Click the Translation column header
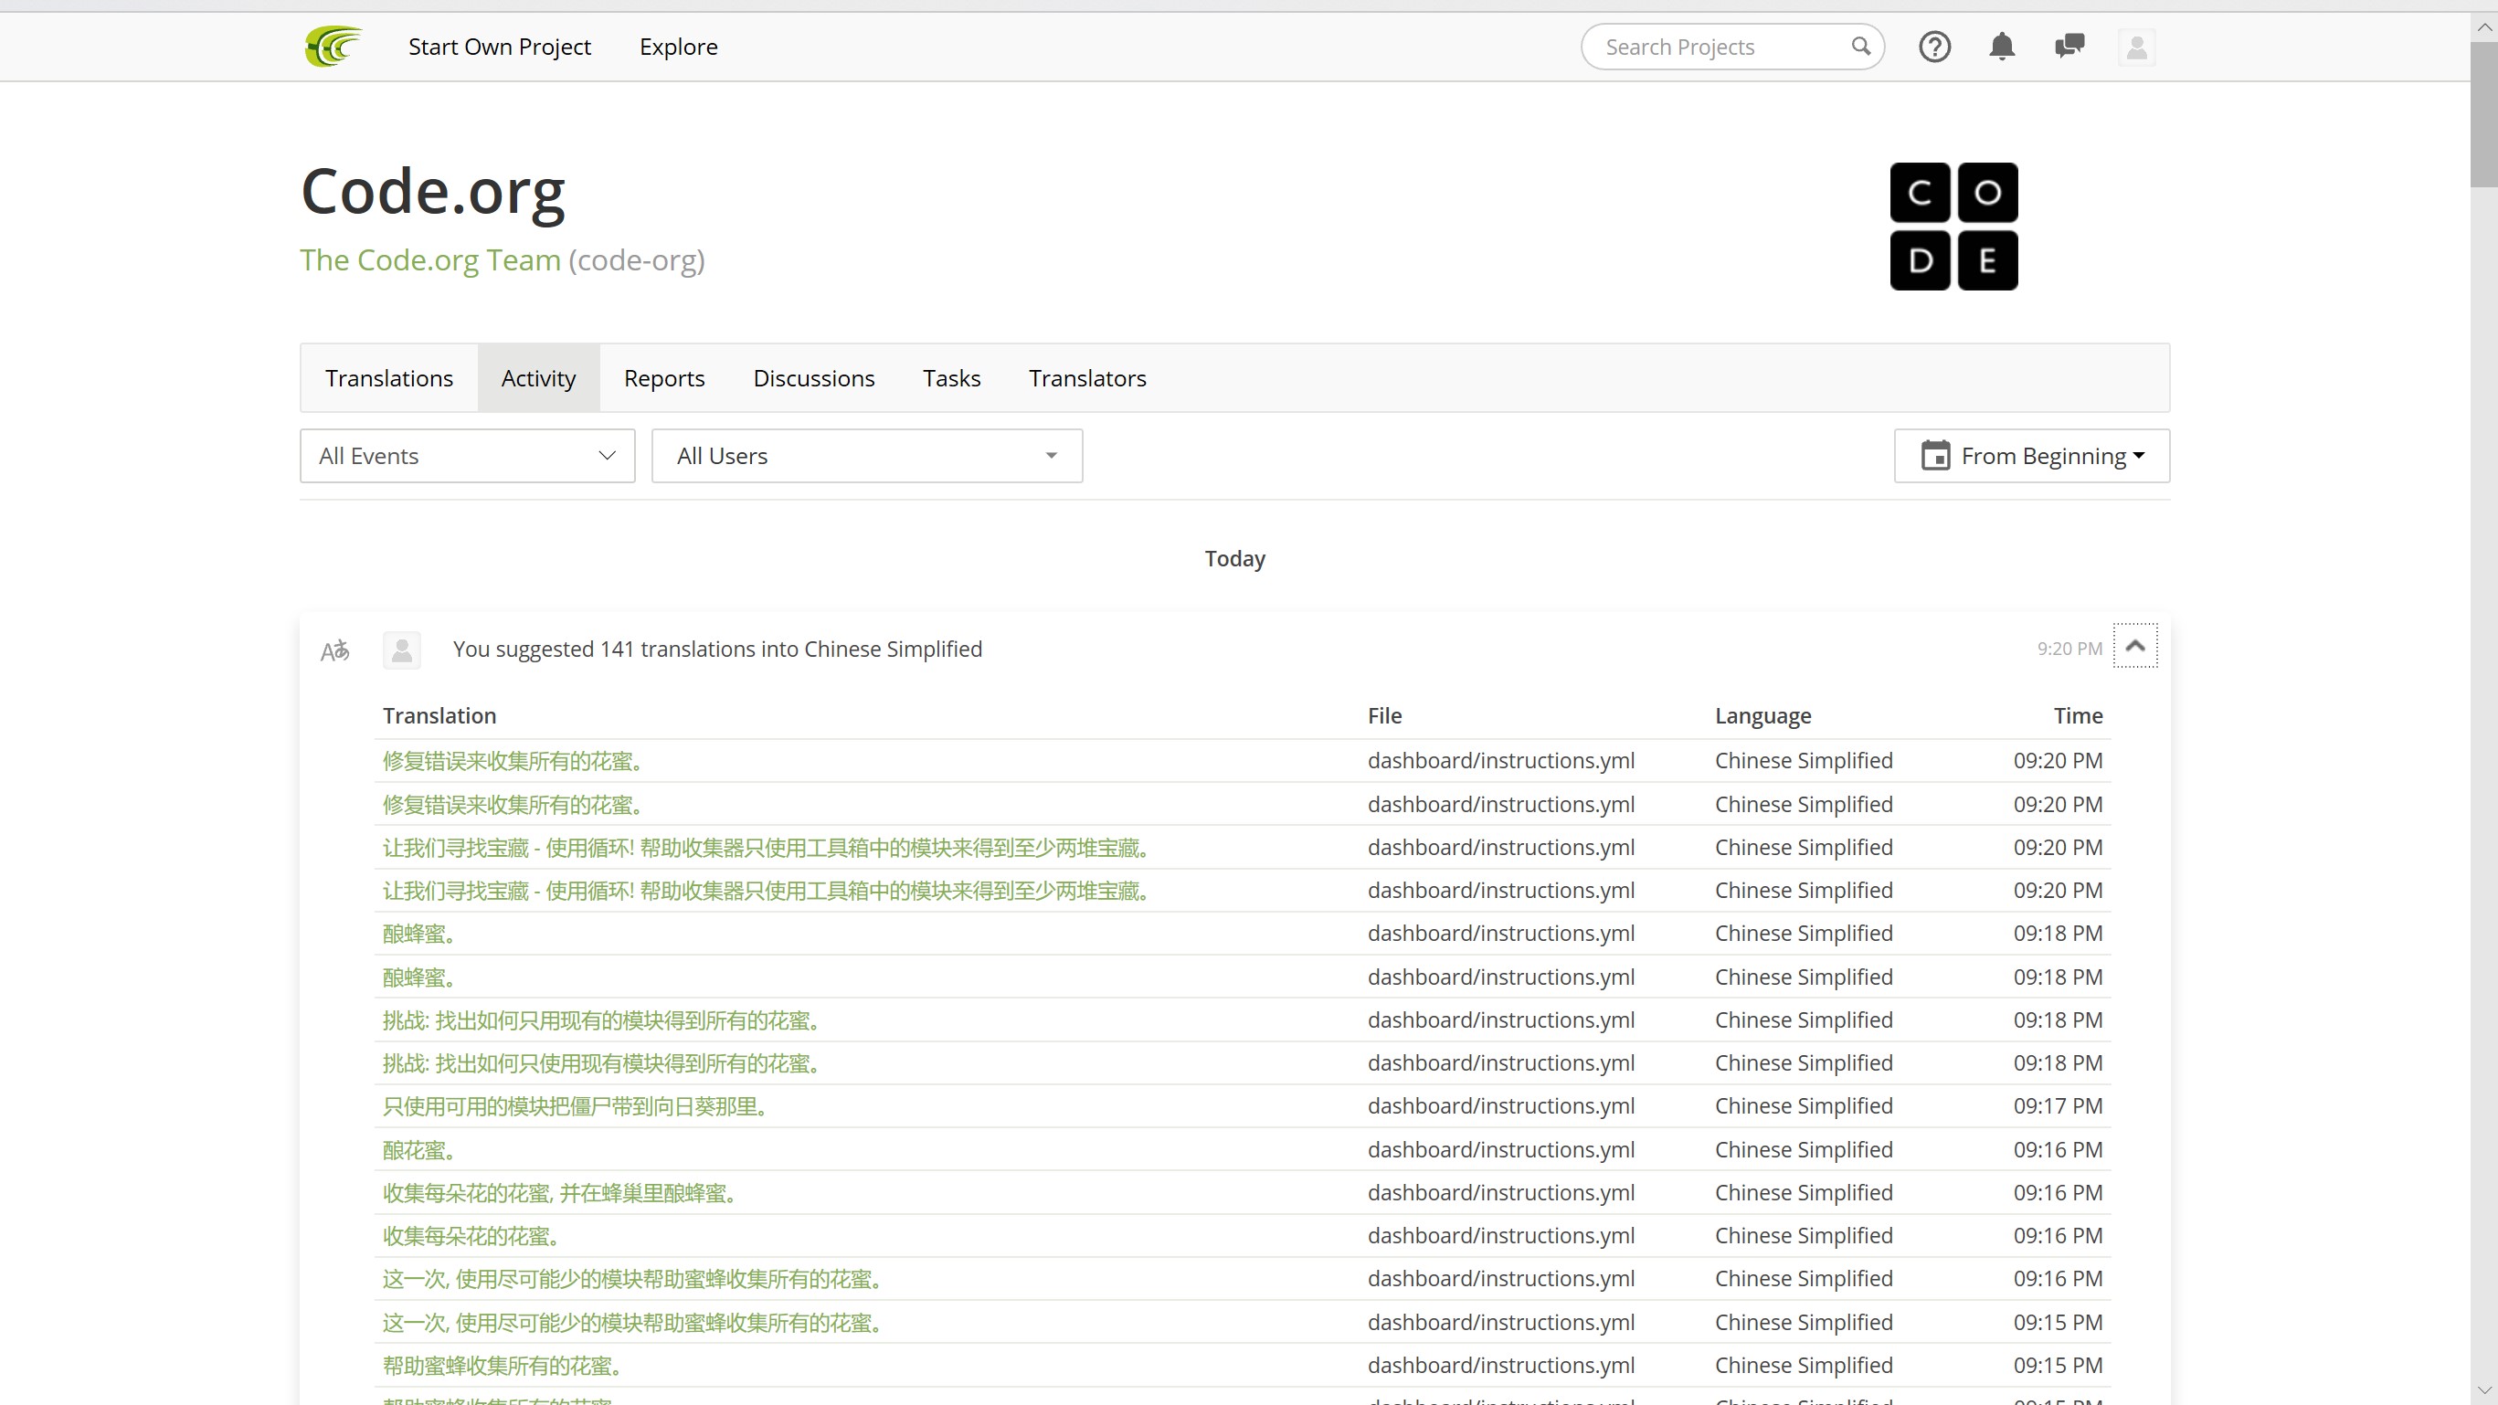The image size is (2498, 1405). (x=439, y=715)
